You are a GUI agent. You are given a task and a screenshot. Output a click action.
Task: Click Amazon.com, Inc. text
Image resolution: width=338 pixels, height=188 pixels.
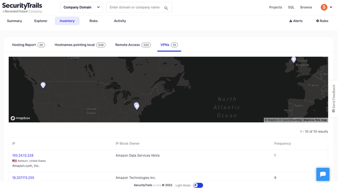(x=25, y=166)
